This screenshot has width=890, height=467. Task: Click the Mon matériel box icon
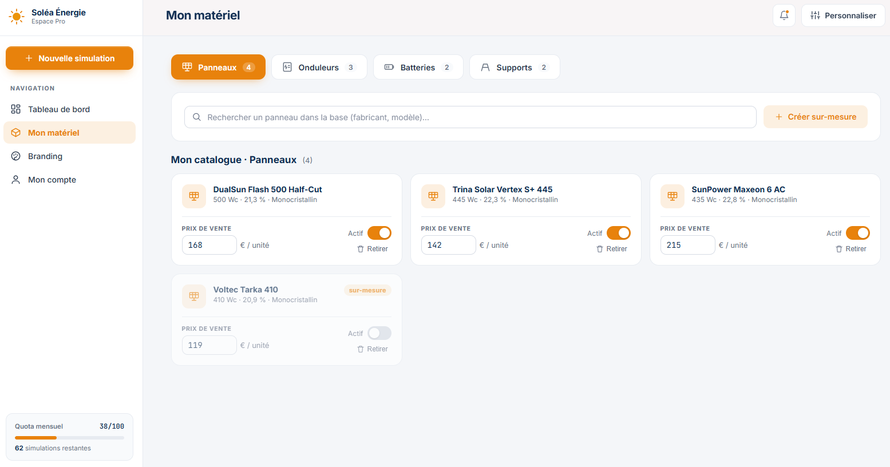point(16,133)
